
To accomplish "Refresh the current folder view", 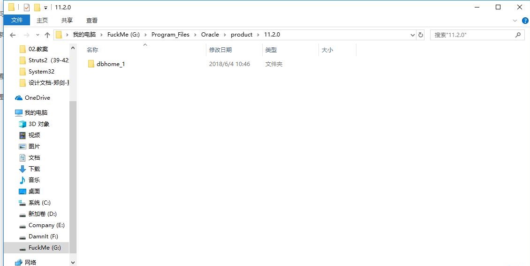I will (x=421, y=35).
